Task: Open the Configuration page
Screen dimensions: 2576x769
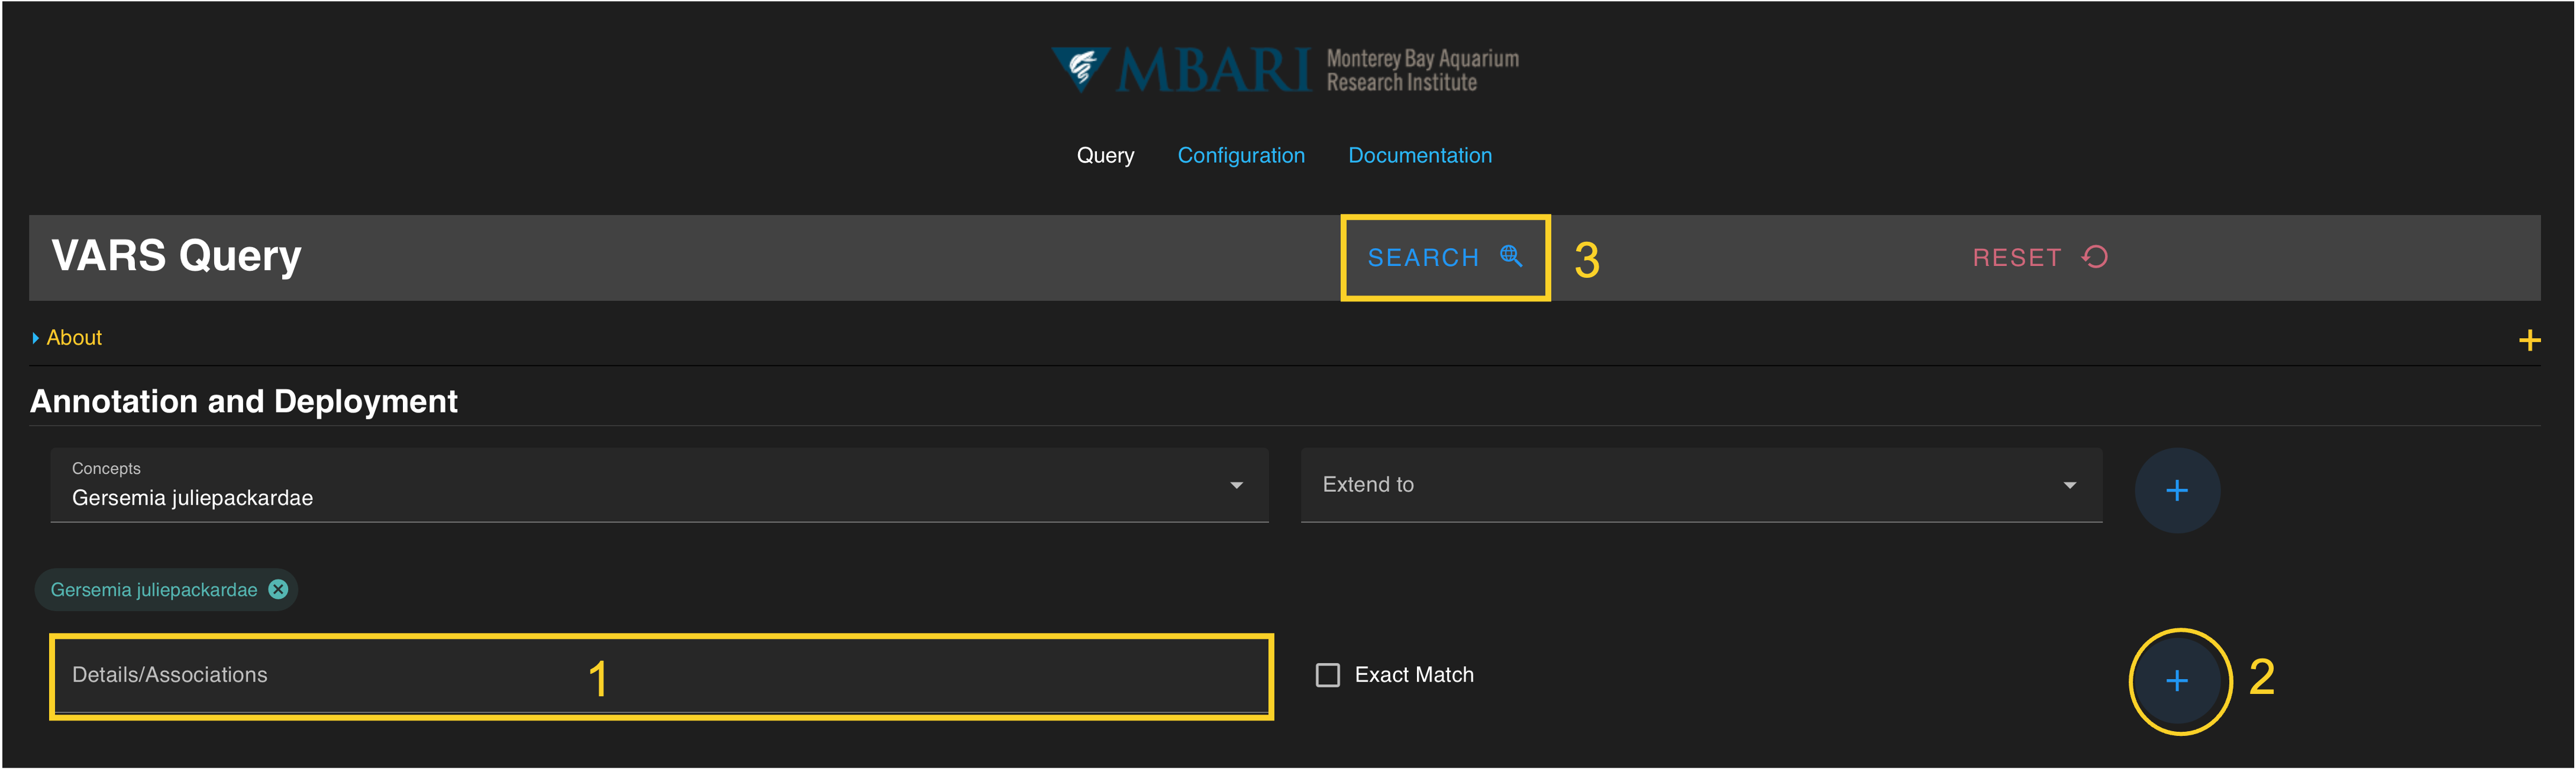Action: click(x=1240, y=156)
